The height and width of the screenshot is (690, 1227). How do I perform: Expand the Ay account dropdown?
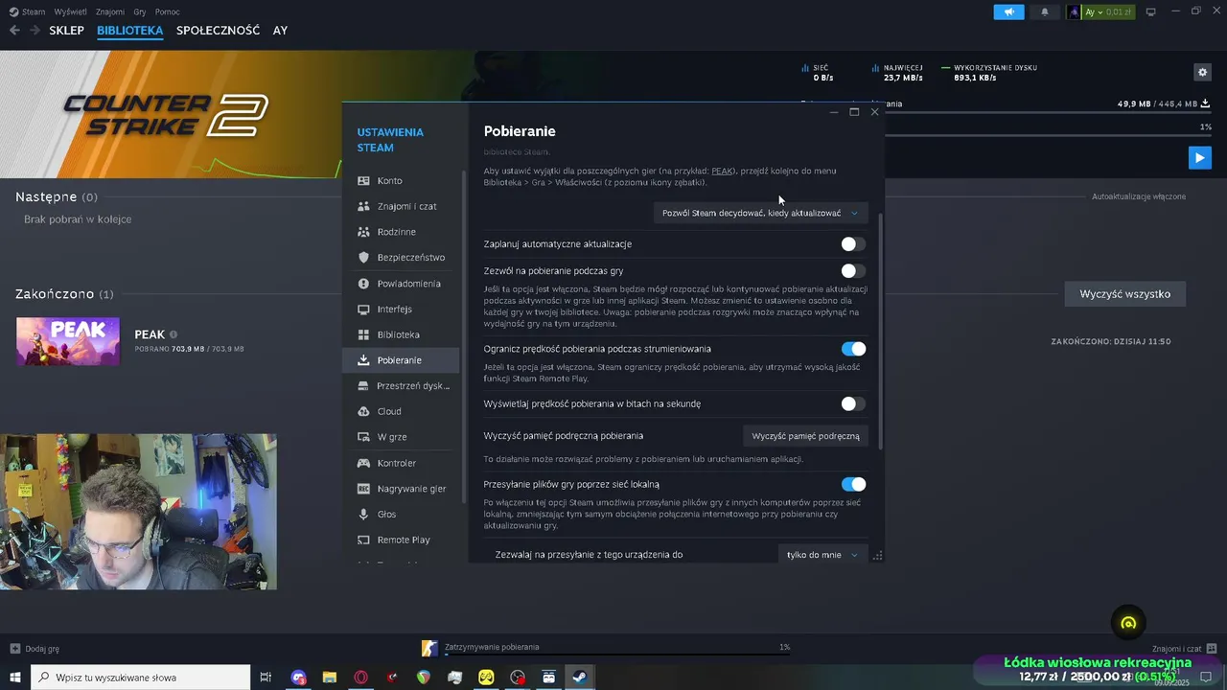coord(1096,11)
